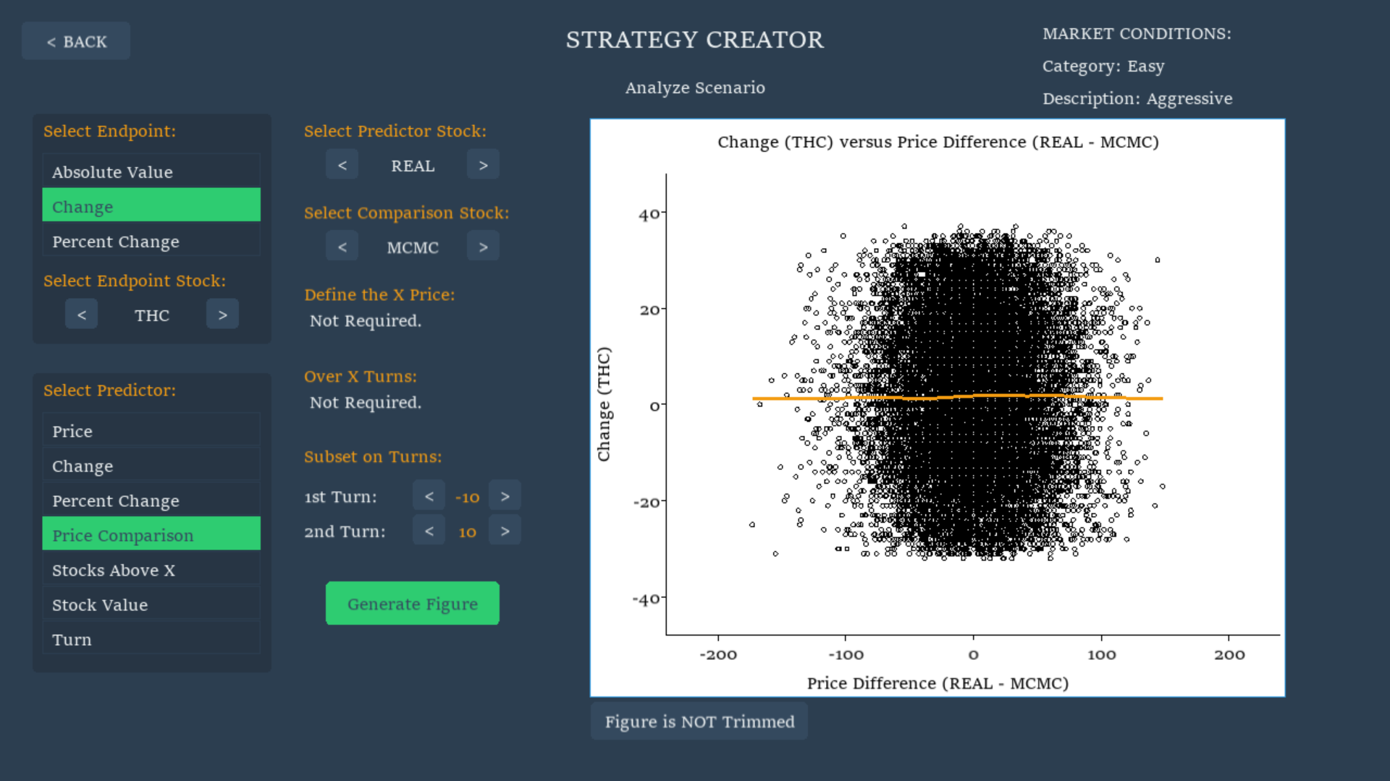1390x781 pixels.
Task: Click previous arrow for Endpoint Stock THC
Action: pos(81,315)
